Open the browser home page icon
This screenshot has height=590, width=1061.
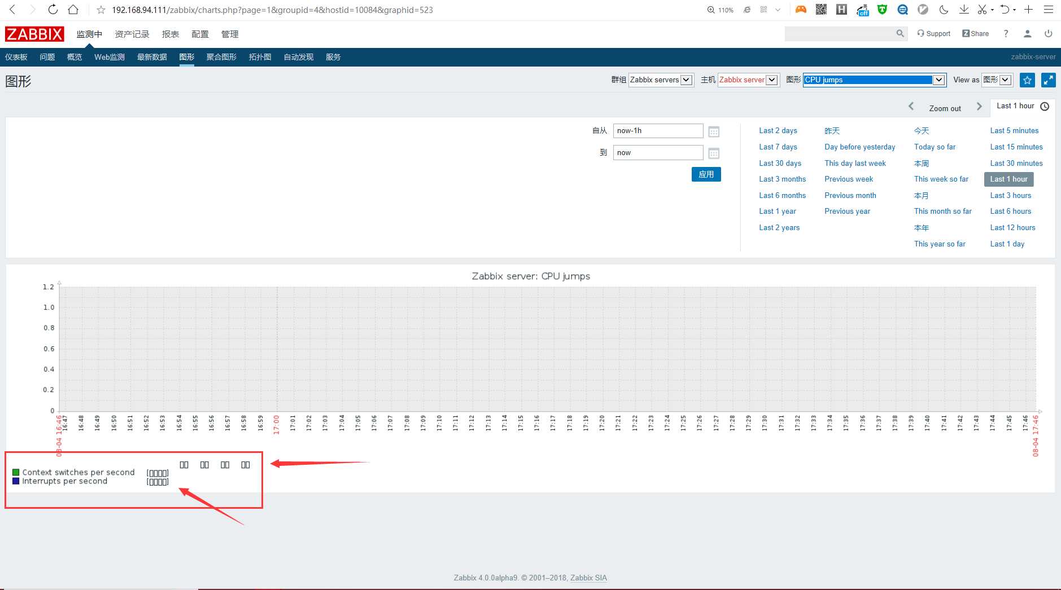pos(73,10)
